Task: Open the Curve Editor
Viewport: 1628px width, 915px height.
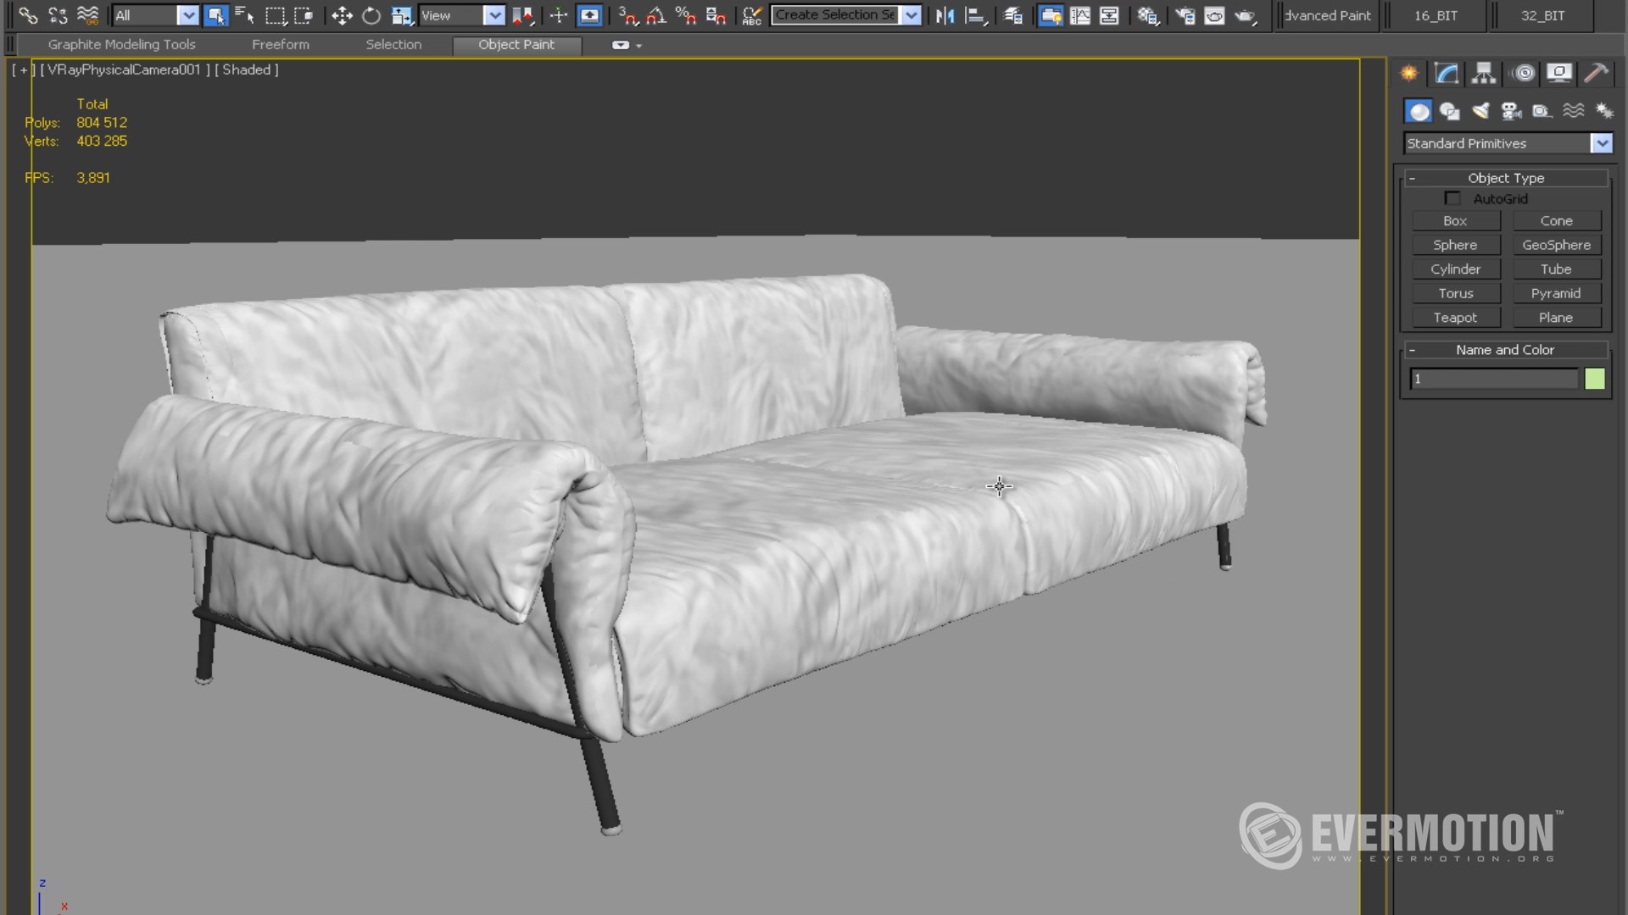Action: click(1080, 15)
